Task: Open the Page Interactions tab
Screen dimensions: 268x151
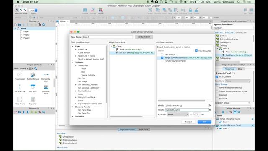Action: 127,130
